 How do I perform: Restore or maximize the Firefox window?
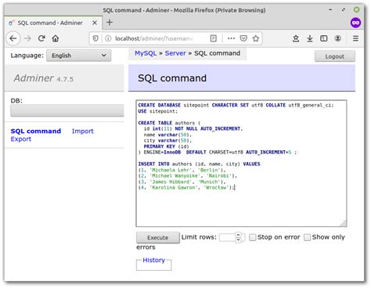click(x=344, y=9)
